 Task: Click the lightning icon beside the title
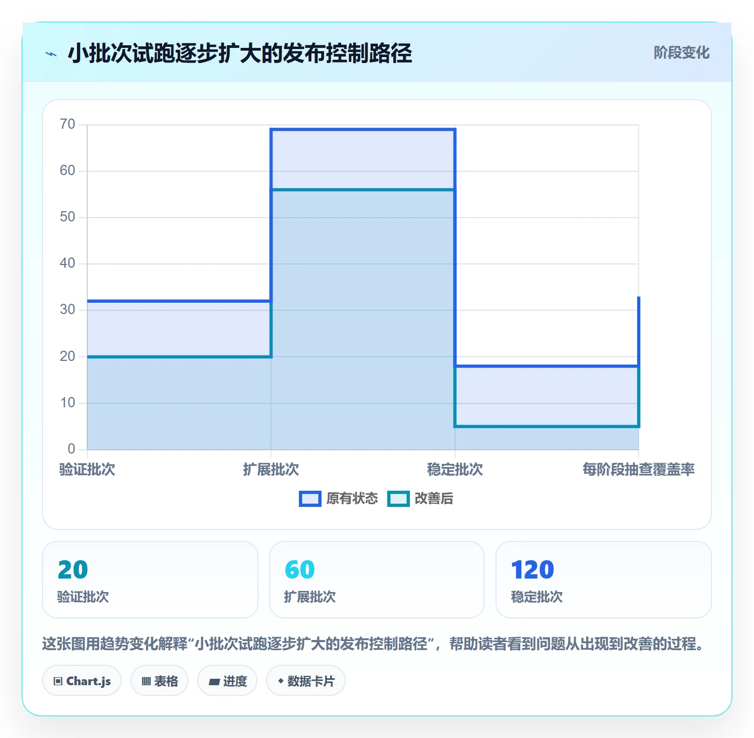[x=51, y=54]
